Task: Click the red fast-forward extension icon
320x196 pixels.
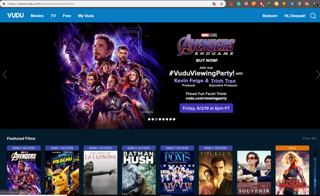Action: (246, 4)
